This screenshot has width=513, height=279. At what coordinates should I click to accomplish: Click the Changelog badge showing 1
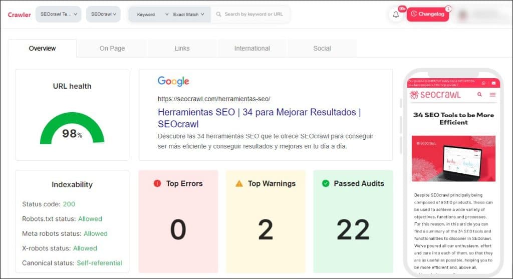click(448, 9)
